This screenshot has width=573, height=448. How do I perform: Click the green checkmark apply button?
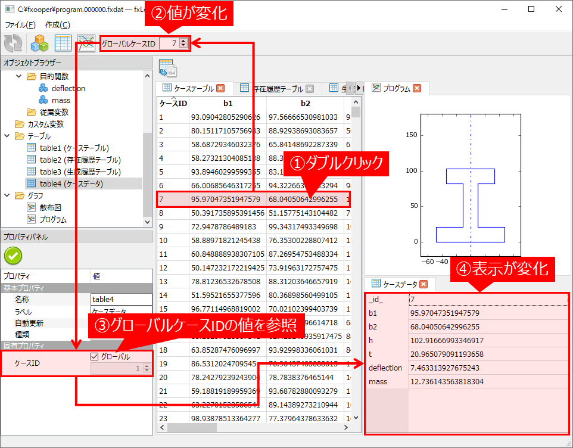13,256
